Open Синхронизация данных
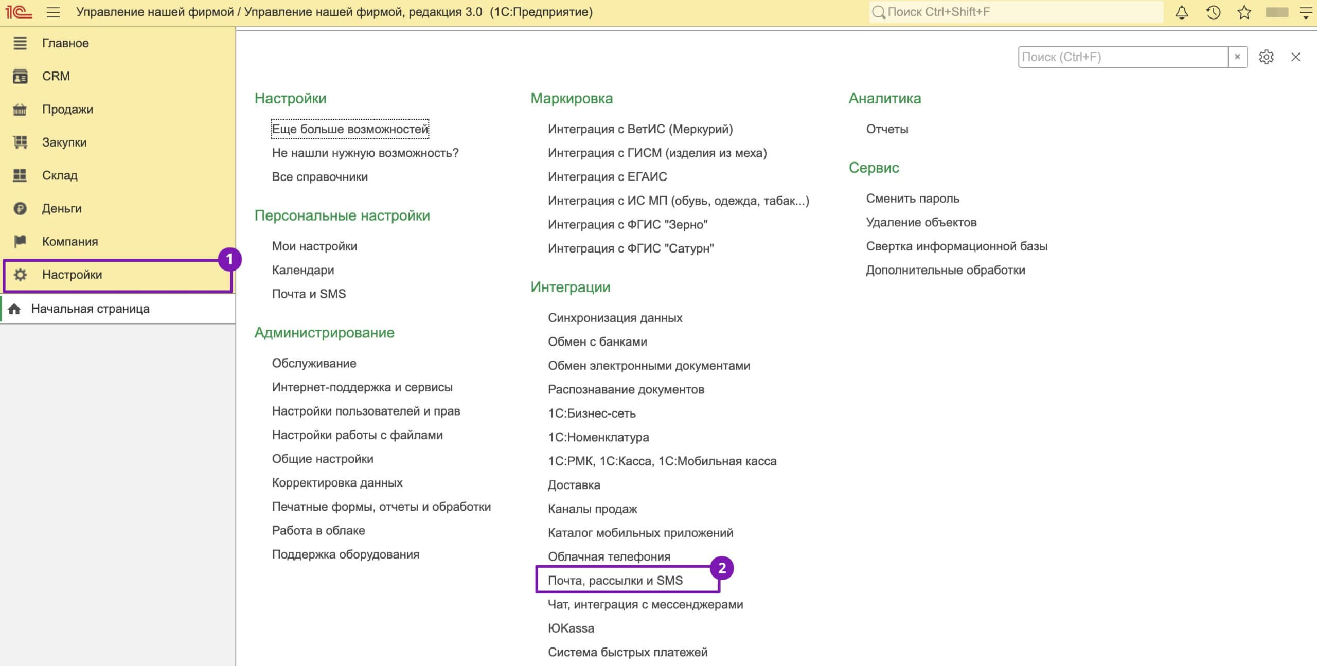Image resolution: width=1317 pixels, height=666 pixels. tap(615, 318)
